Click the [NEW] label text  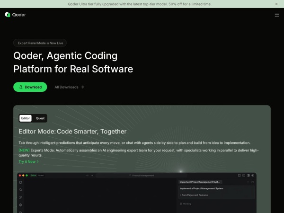(24, 151)
